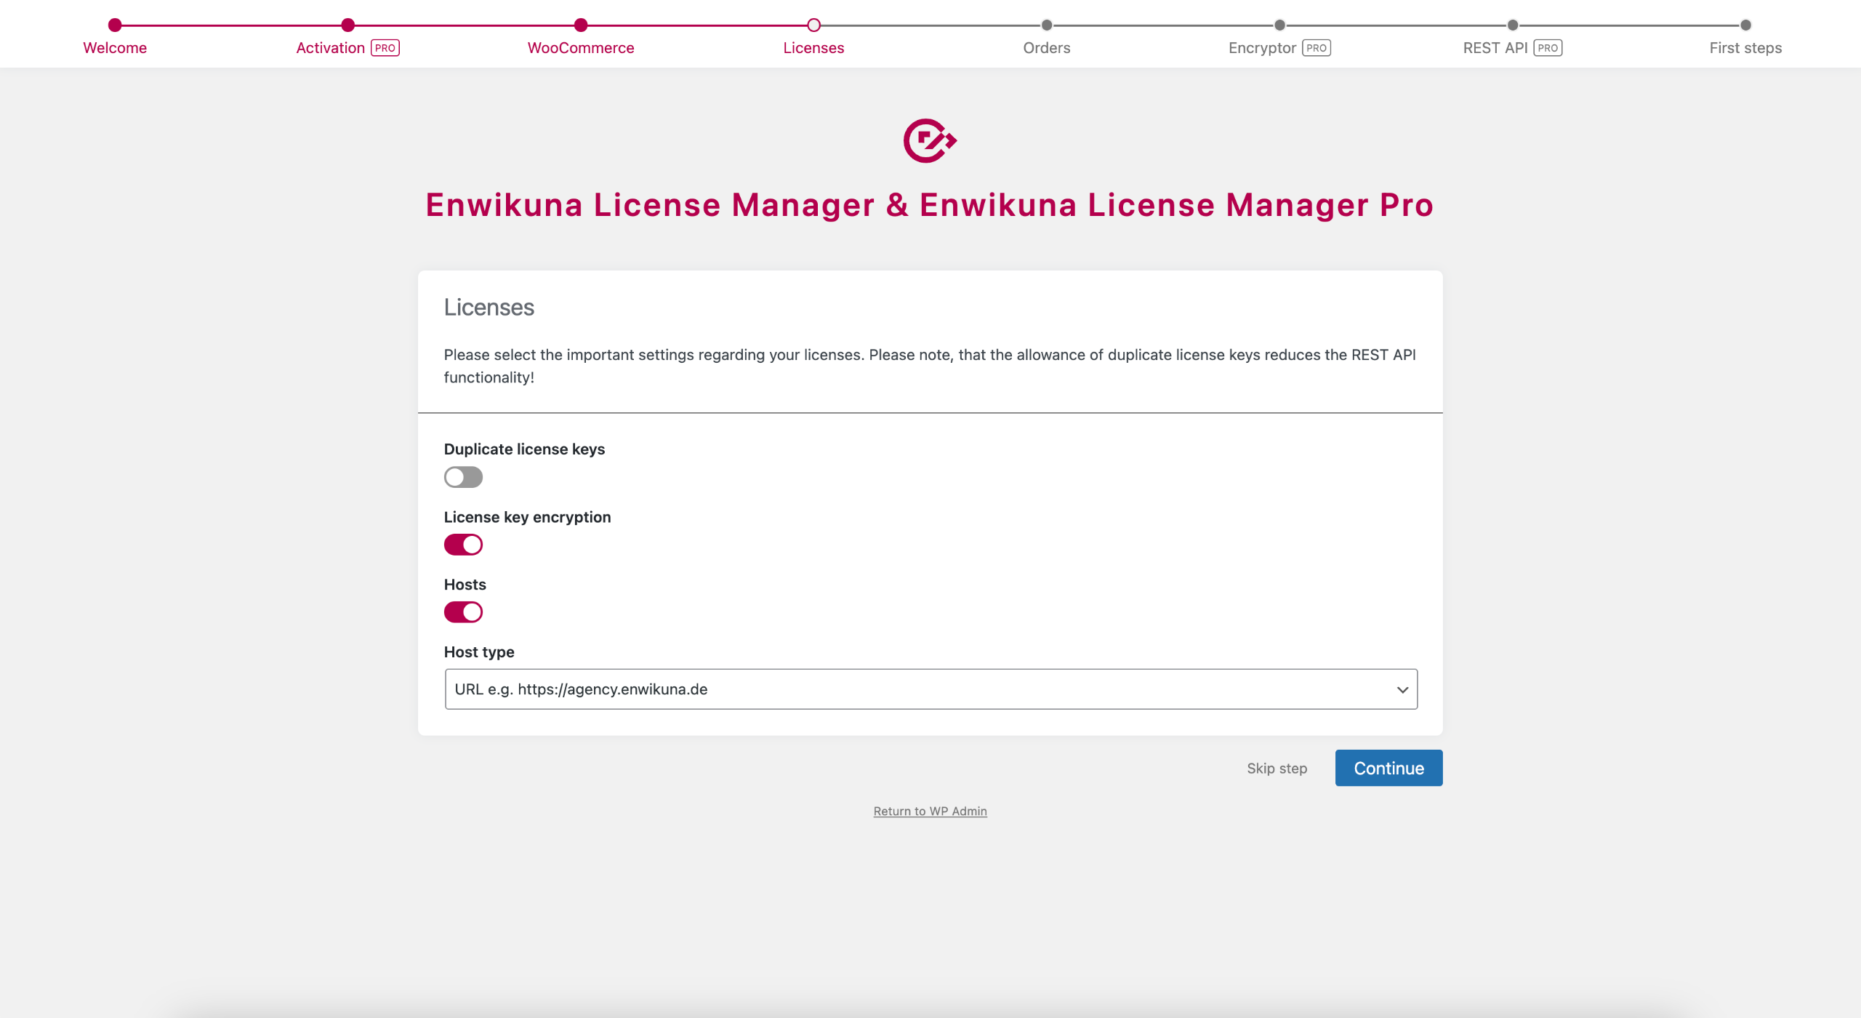Click PRO badge next to REST API
The height and width of the screenshot is (1018, 1861).
(x=1548, y=48)
